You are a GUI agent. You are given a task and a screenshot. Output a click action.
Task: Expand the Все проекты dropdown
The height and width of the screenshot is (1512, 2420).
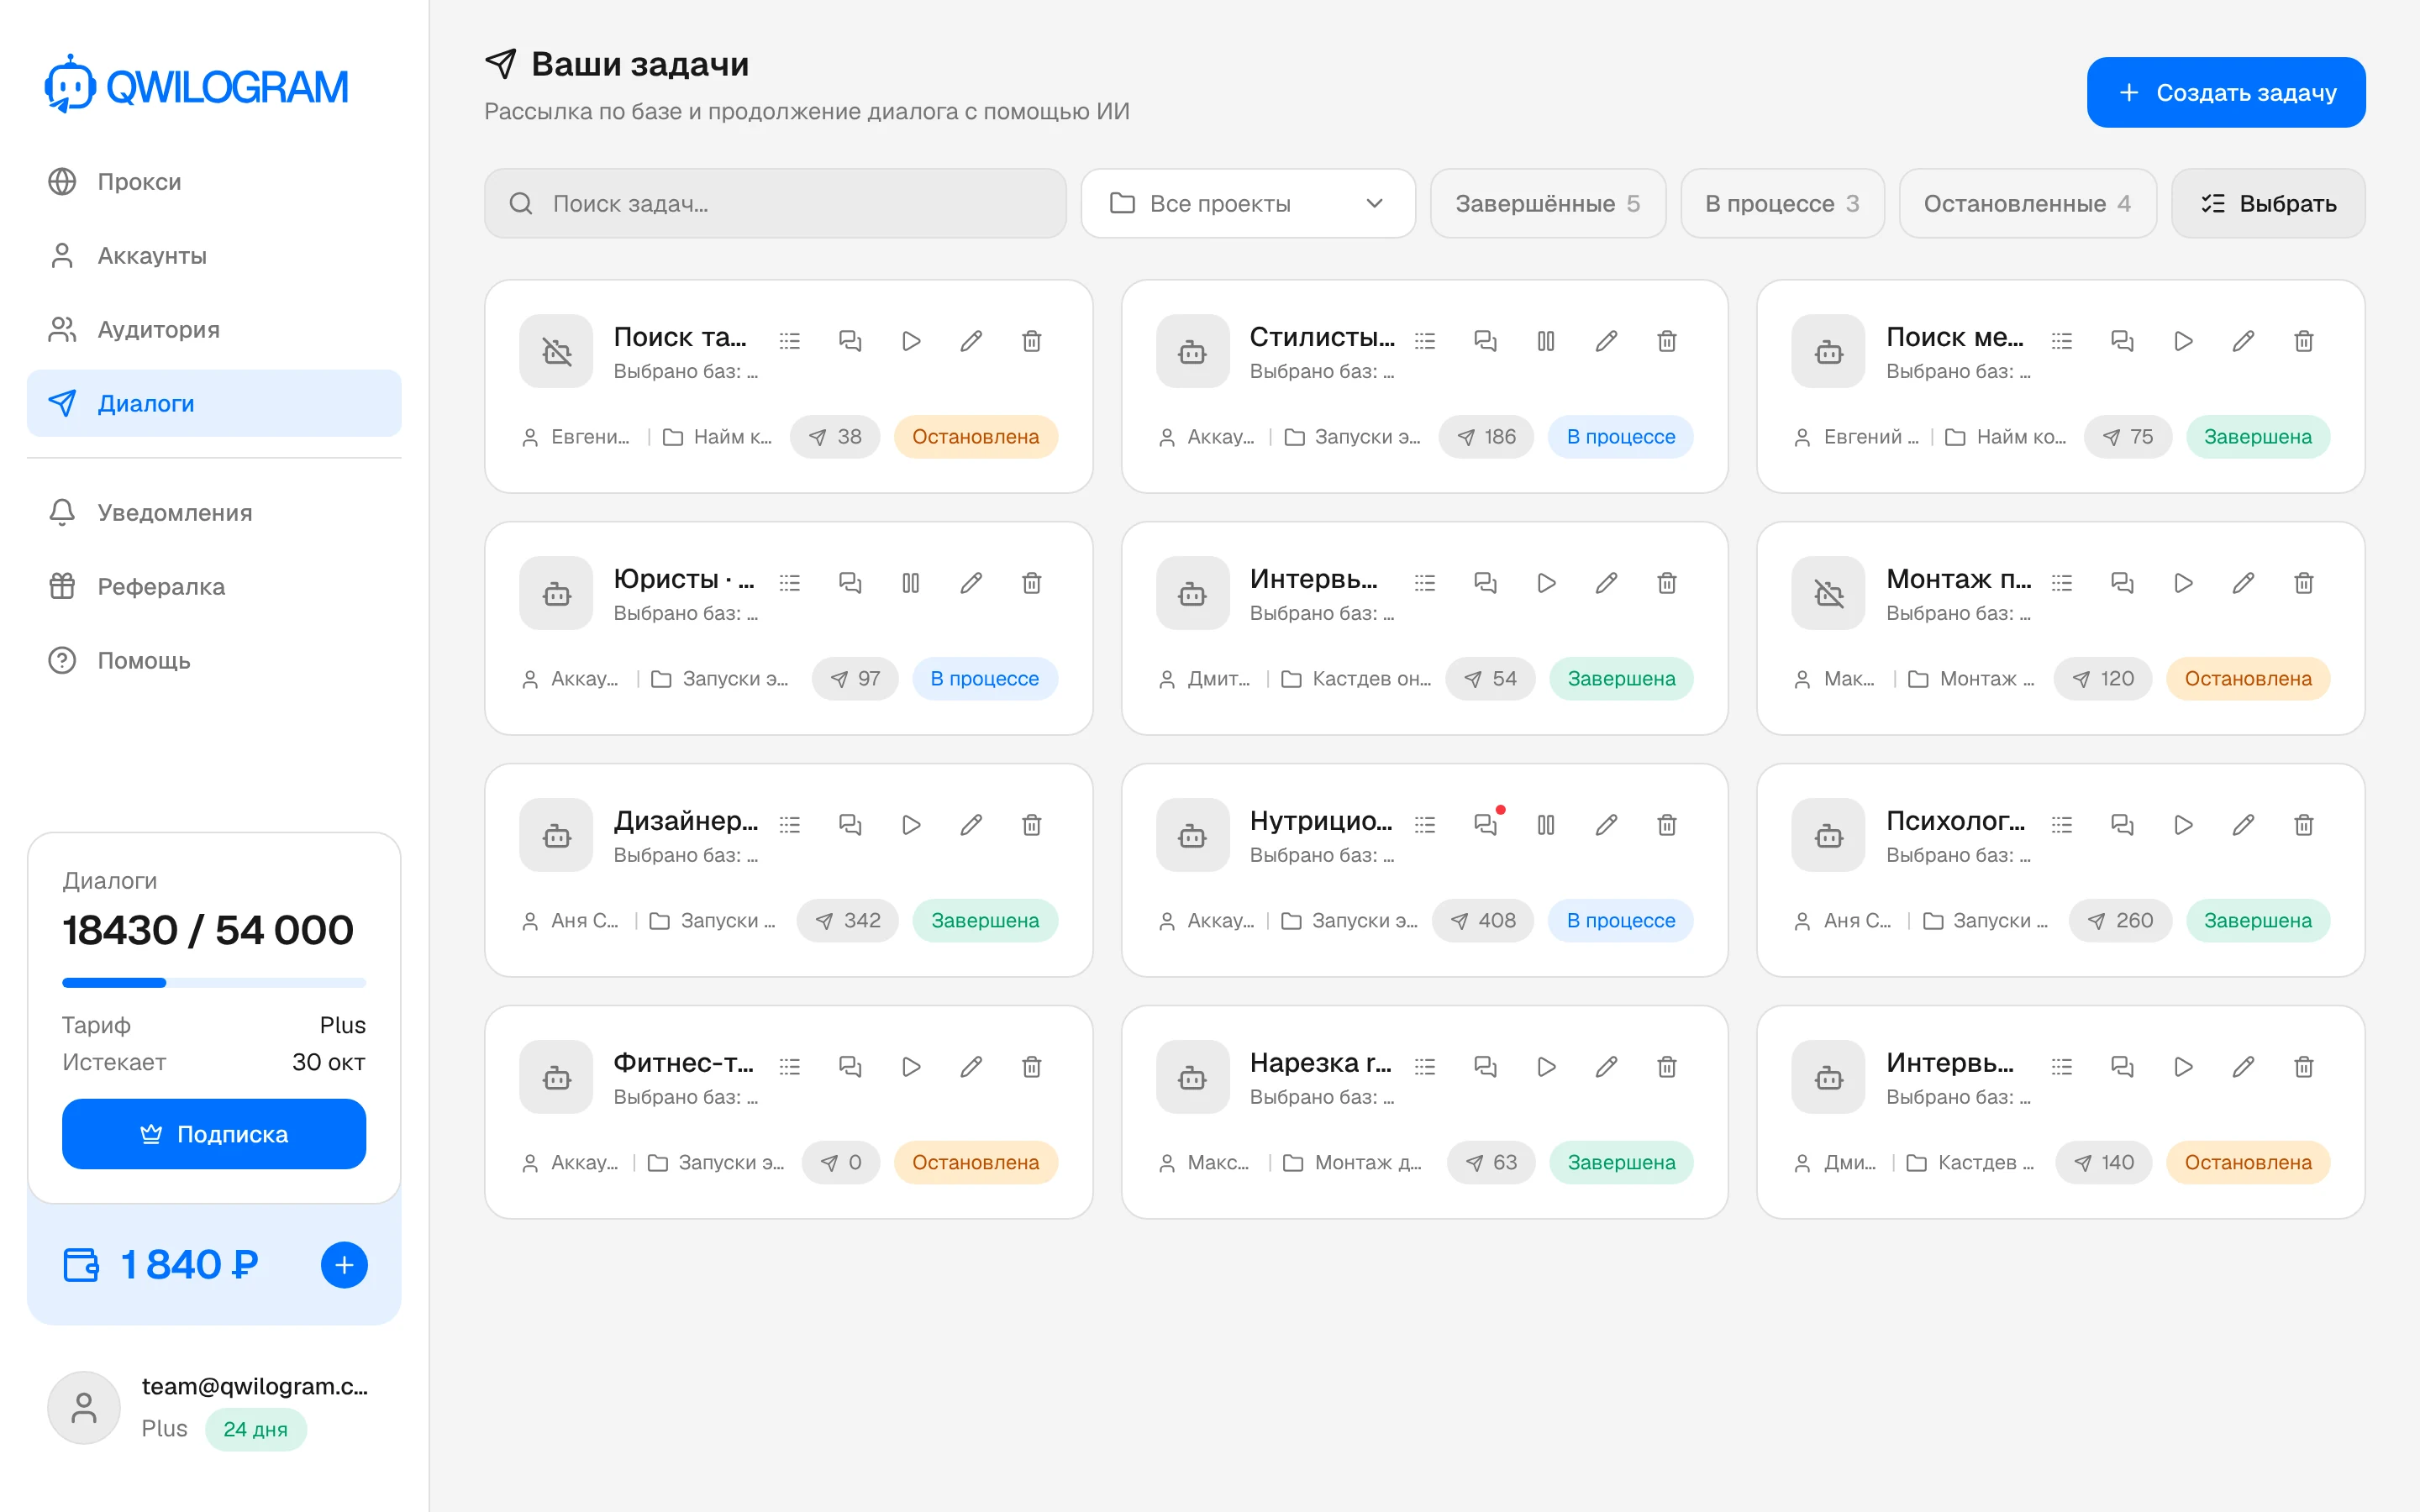(x=1248, y=204)
